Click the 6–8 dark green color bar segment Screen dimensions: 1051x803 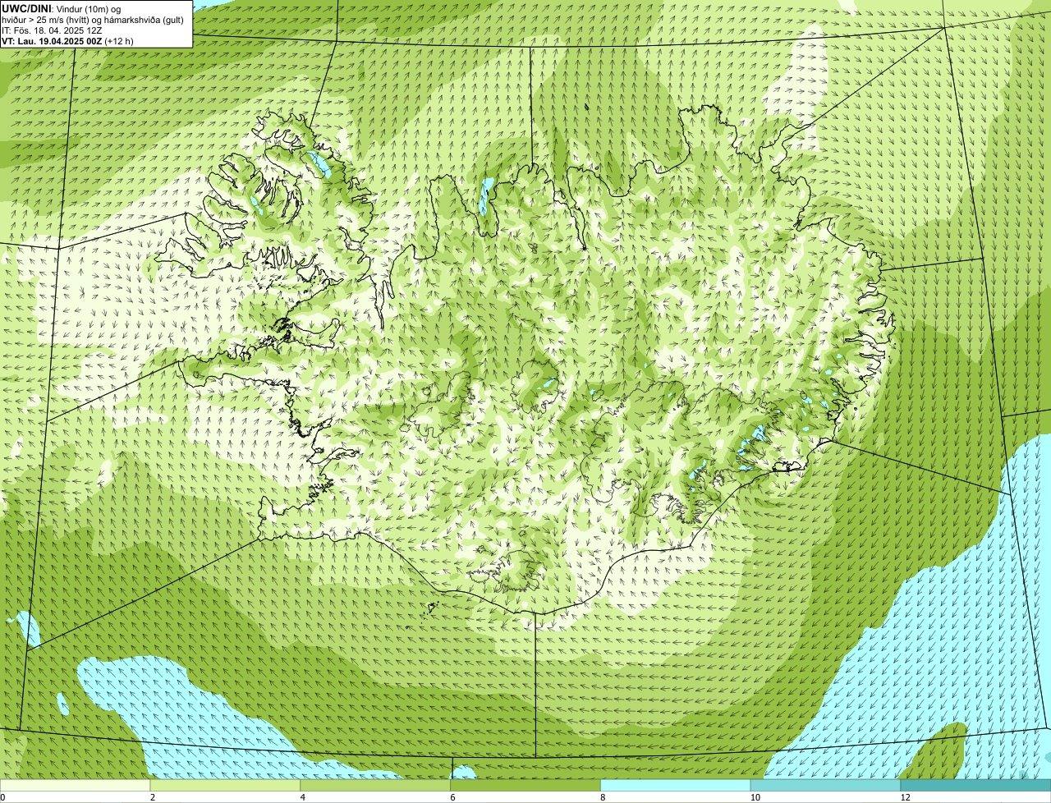point(525,785)
